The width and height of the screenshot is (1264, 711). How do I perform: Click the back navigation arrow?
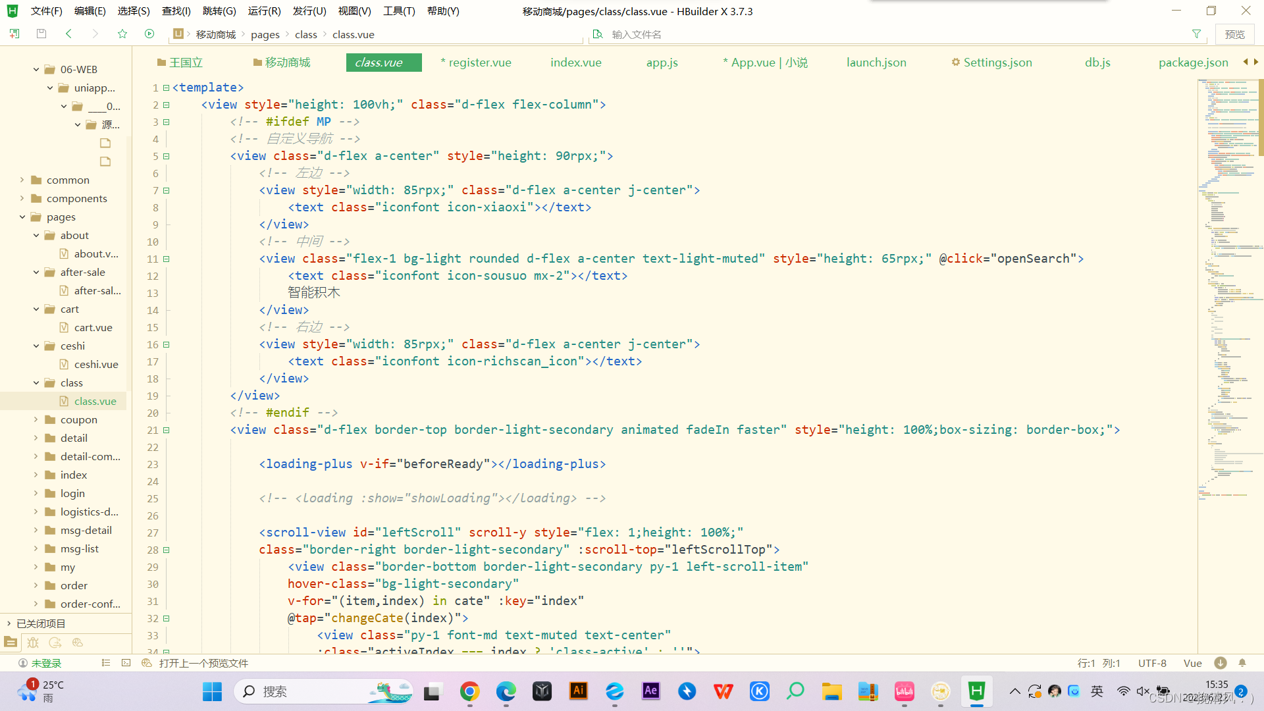click(x=68, y=34)
